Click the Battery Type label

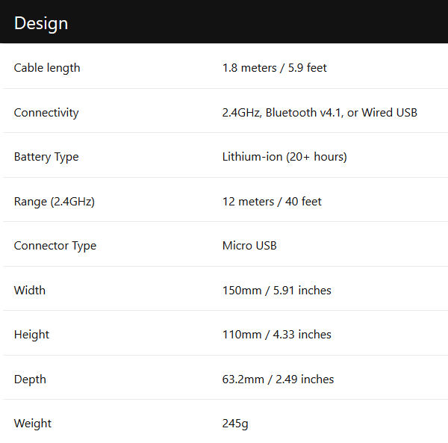46,157
